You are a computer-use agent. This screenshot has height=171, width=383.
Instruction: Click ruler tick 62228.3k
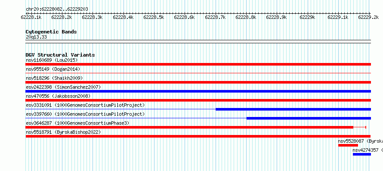tap(93, 17)
